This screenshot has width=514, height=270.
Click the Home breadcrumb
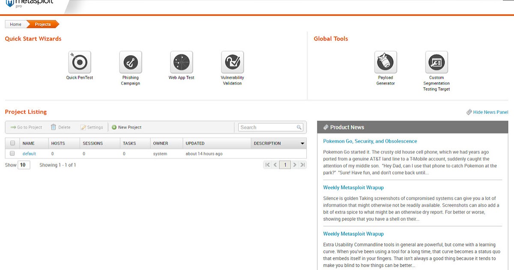[16, 24]
